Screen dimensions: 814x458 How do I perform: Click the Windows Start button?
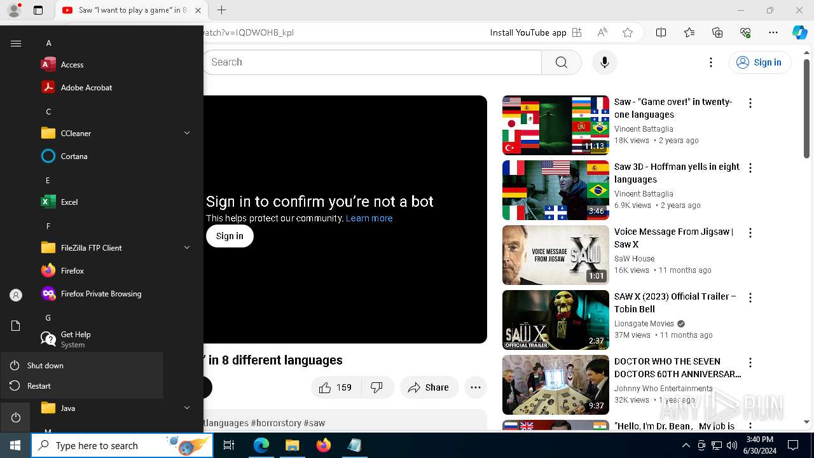click(15, 445)
